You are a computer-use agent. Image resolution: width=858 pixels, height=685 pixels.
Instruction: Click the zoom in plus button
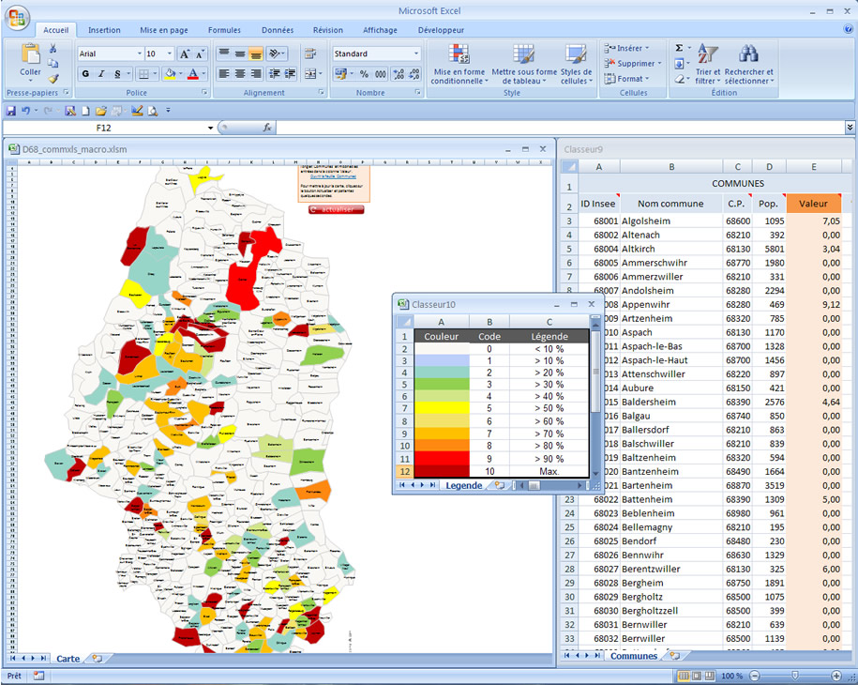point(836,676)
